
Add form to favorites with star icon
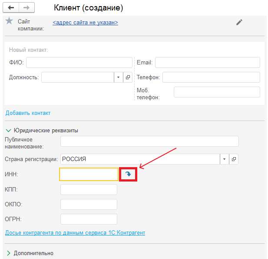coord(9,21)
